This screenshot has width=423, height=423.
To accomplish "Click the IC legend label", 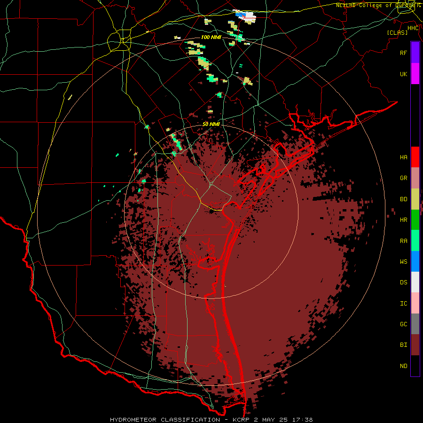I will pos(403,304).
